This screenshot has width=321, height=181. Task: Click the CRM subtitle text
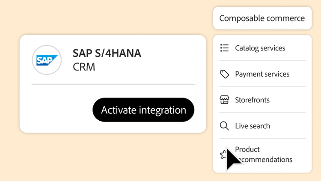coord(84,67)
